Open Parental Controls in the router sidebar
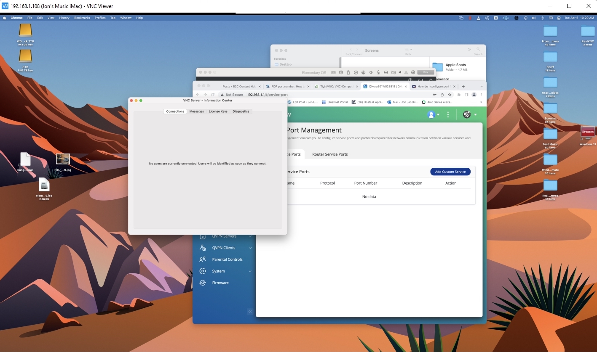The height and width of the screenshot is (352, 597). tap(227, 259)
